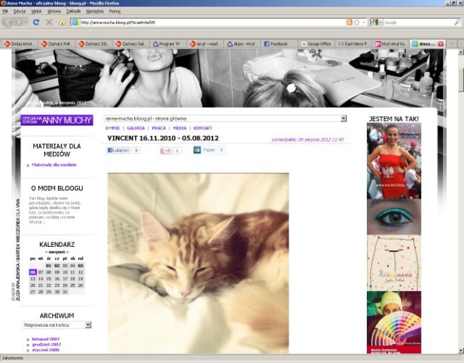Select highlighted day 06 in calendar
464x363 pixels.
[33, 272]
